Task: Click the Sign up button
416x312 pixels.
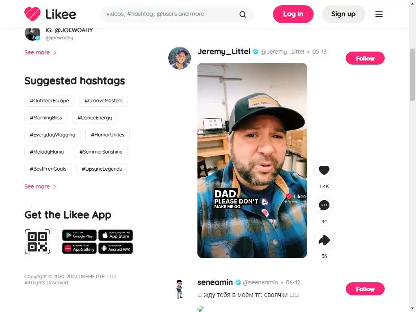Action: (343, 14)
